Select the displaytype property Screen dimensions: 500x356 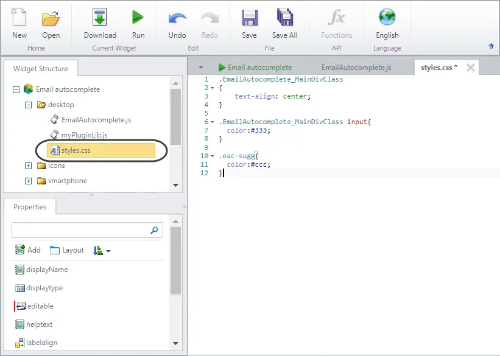click(39, 288)
